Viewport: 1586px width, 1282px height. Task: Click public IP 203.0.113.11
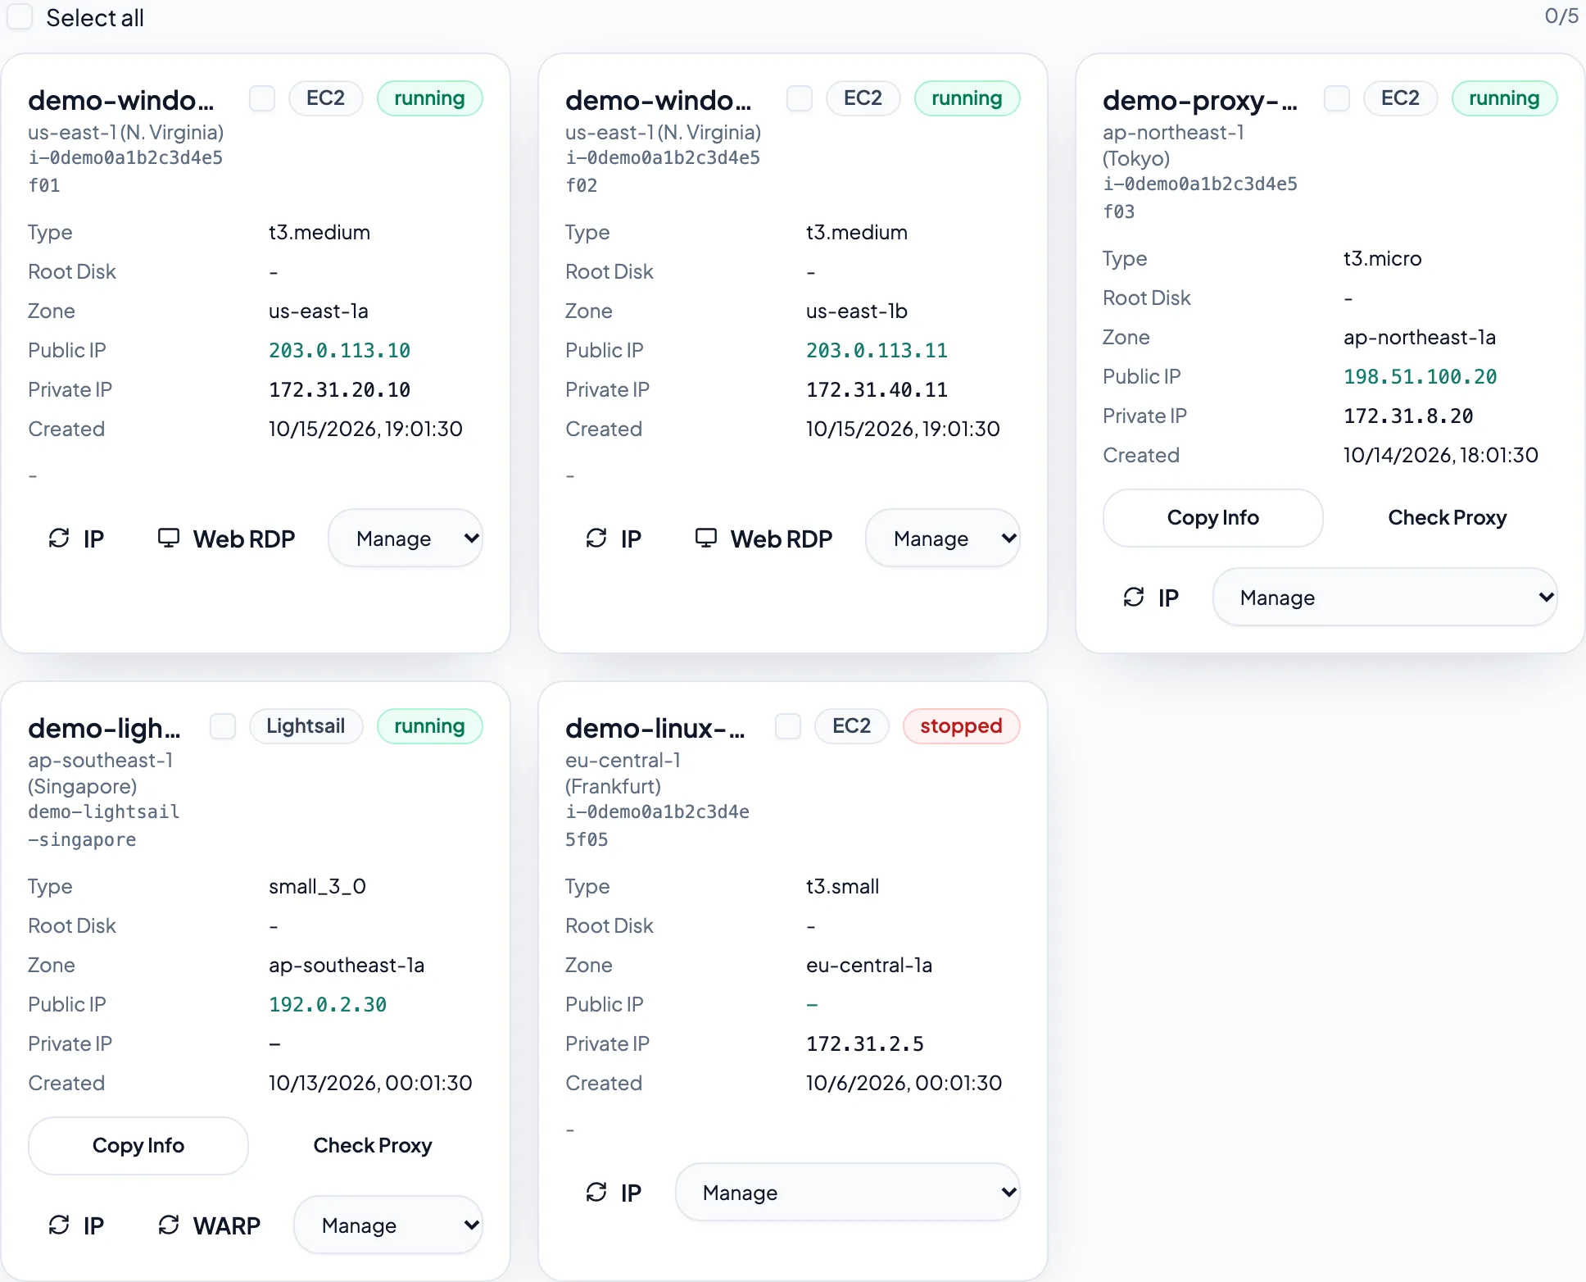(877, 351)
